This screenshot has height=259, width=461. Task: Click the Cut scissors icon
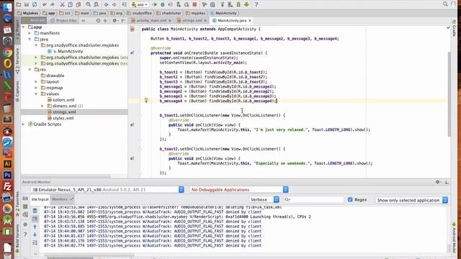click(x=62, y=4)
